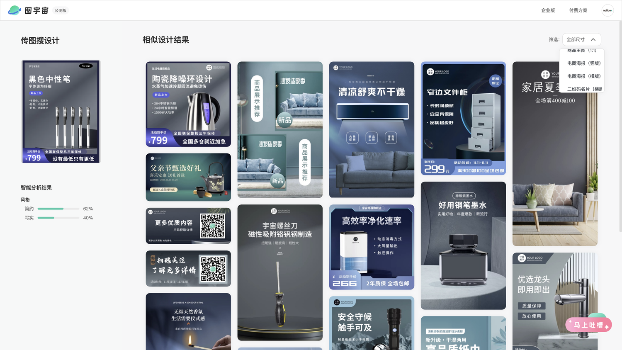The height and width of the screenshot is (350, 622).
Task: Go to 企业版 page
Action: pyautogui.click(x=548, y=10)
